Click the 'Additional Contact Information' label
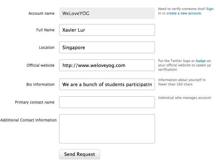 click(28, 120)
